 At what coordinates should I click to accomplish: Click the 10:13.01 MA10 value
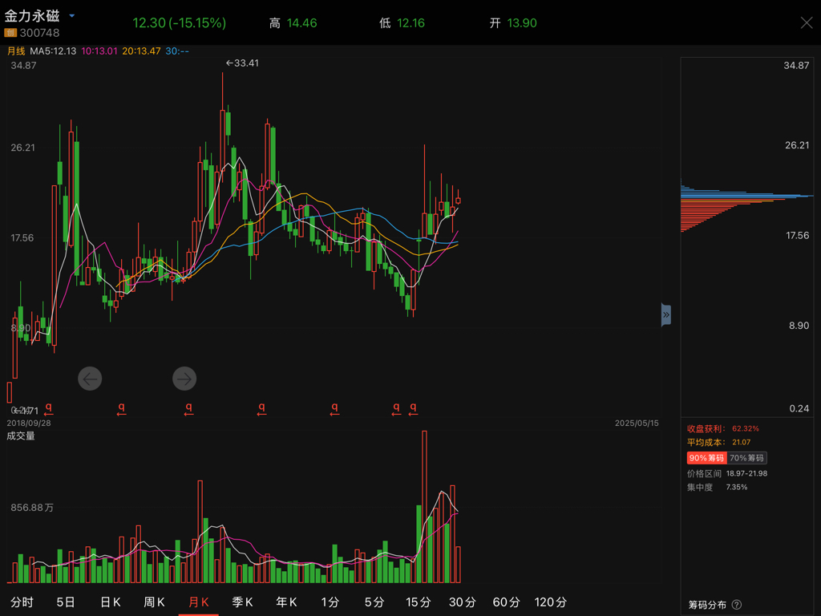(x=99, y=51)
